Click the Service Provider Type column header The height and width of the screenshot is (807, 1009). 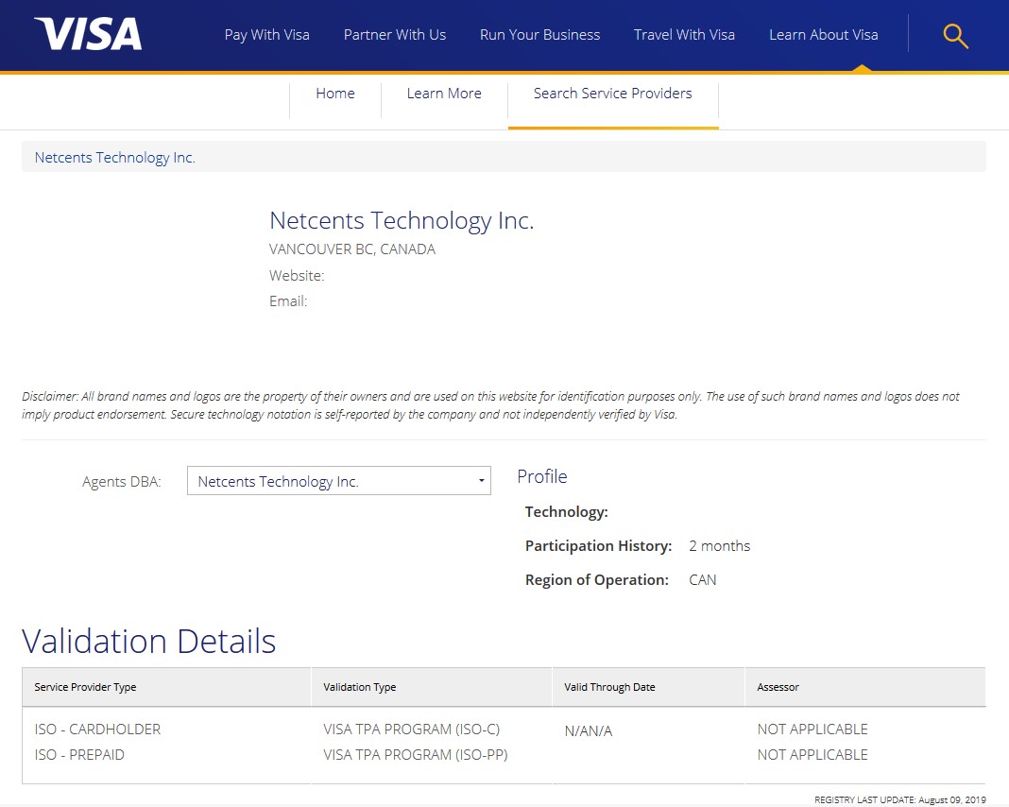86,687
